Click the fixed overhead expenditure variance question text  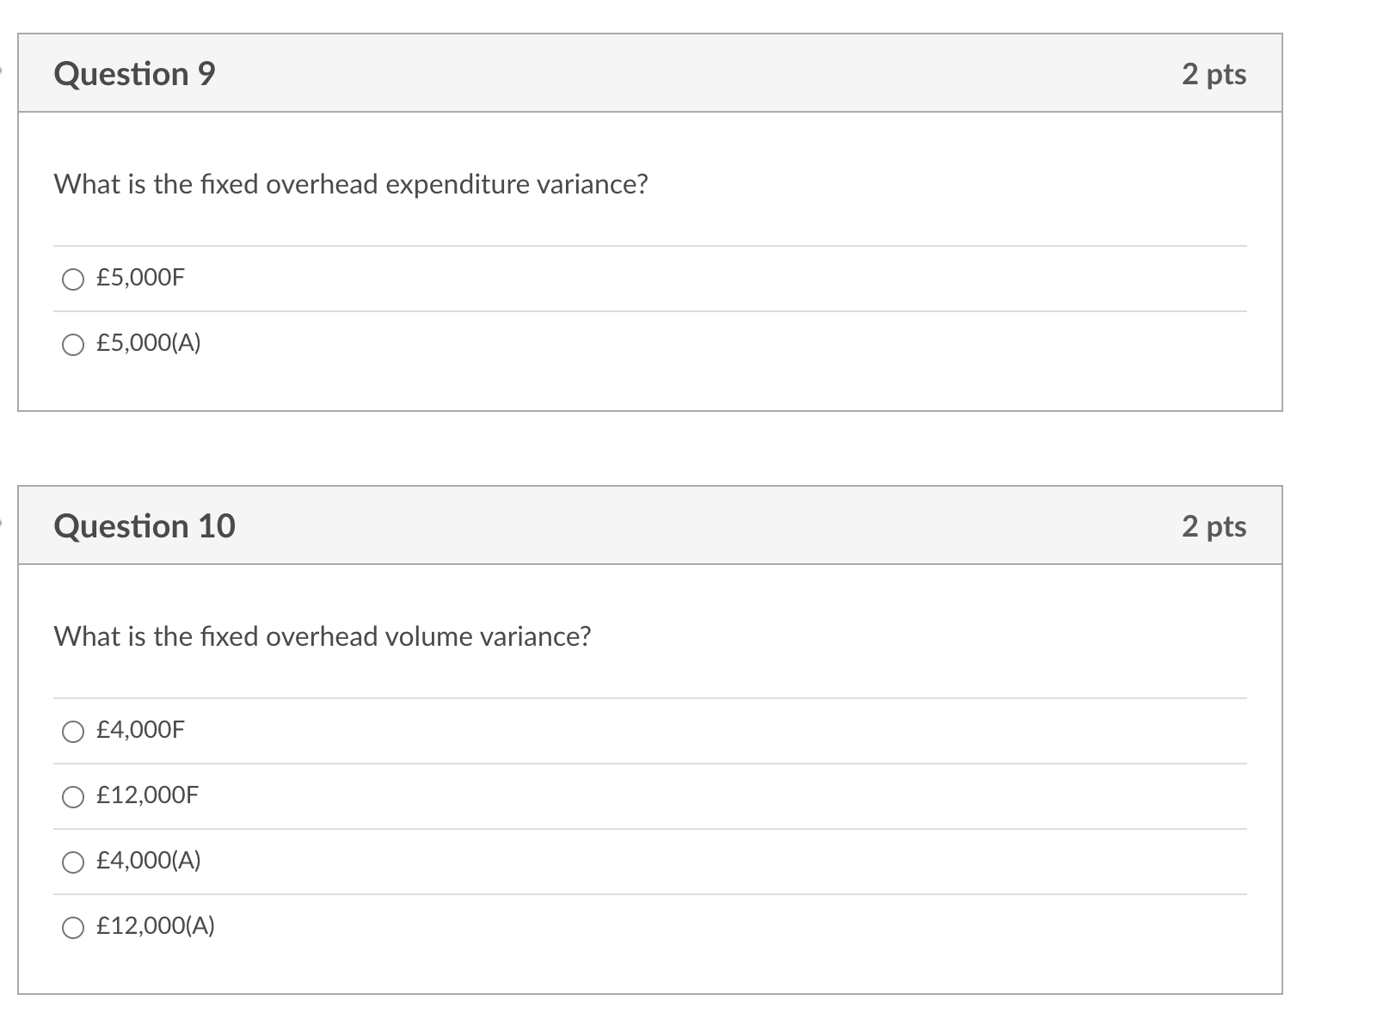(351, 182)
